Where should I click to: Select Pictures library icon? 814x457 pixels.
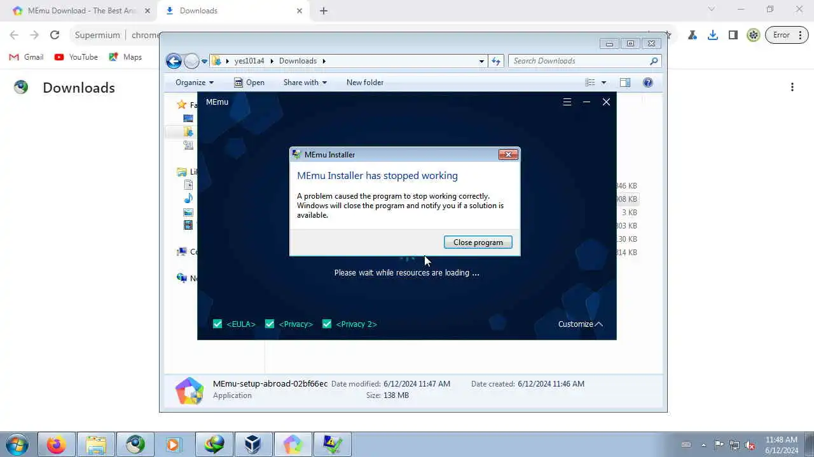[188, 211]
